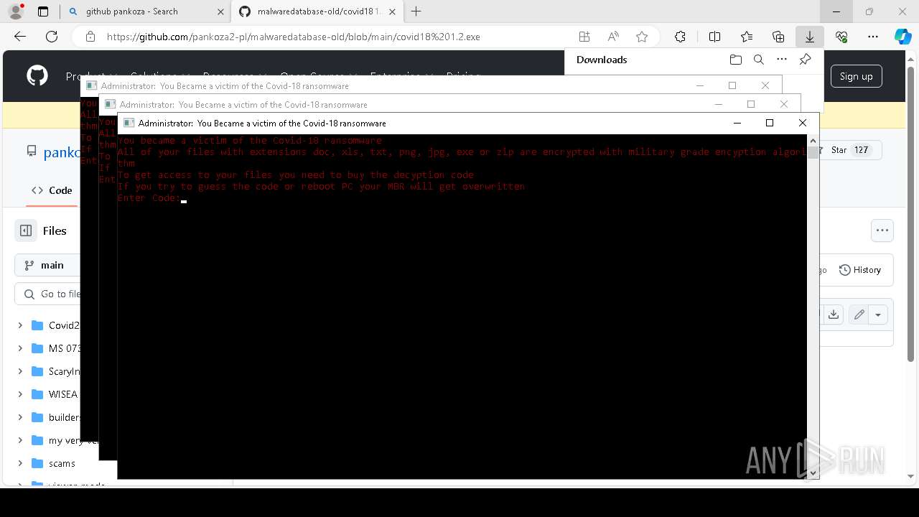This screenshot has width=919, height=517.
Task: Open the tab actions menu icon
Action: tap(43, 11)
